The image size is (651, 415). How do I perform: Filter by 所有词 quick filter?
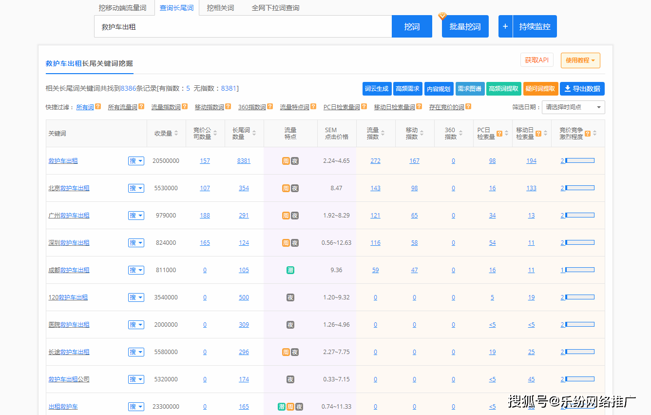(85, 107)
